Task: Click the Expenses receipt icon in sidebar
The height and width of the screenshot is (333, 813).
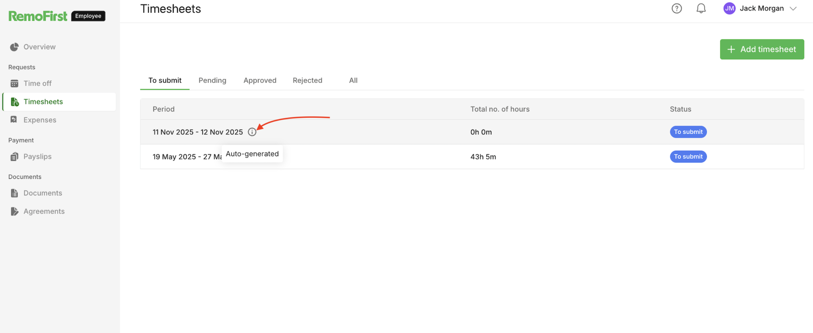Action: click(14, 120)
